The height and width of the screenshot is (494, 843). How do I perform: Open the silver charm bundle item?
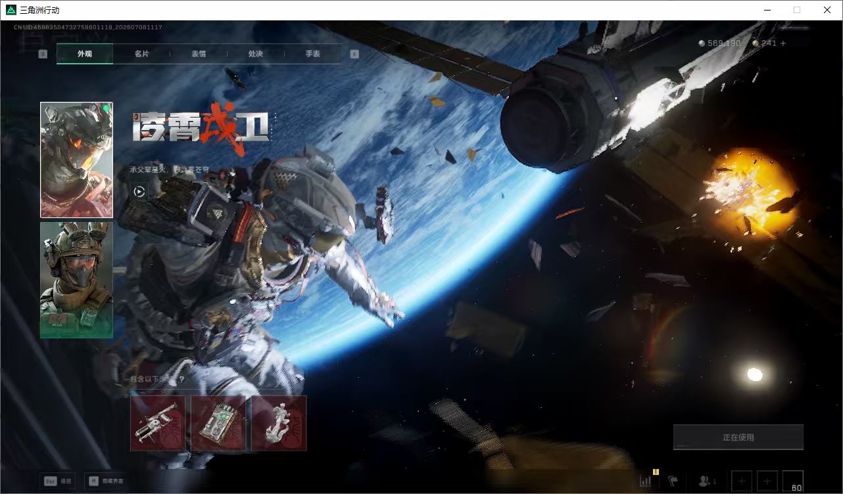point(279,423)
